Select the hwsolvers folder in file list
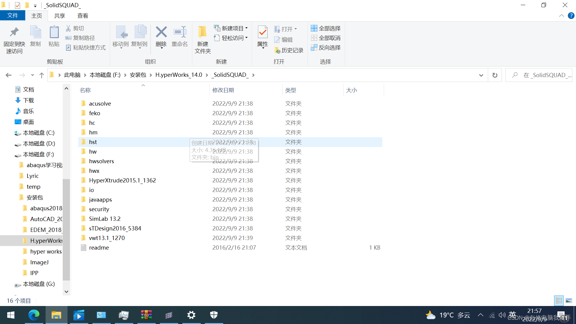 click(101, 161)
